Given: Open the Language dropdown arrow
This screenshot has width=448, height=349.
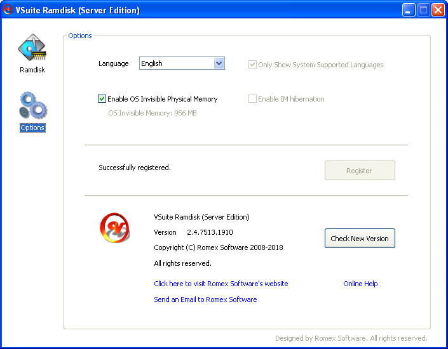Looking at the screenshot, I should click(219, 63).
